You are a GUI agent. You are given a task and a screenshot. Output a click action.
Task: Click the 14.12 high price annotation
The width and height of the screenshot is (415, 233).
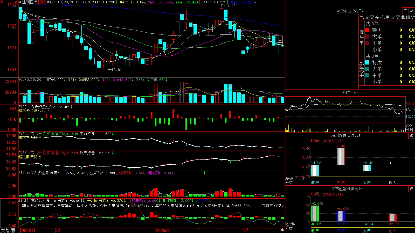pos(230,6)
